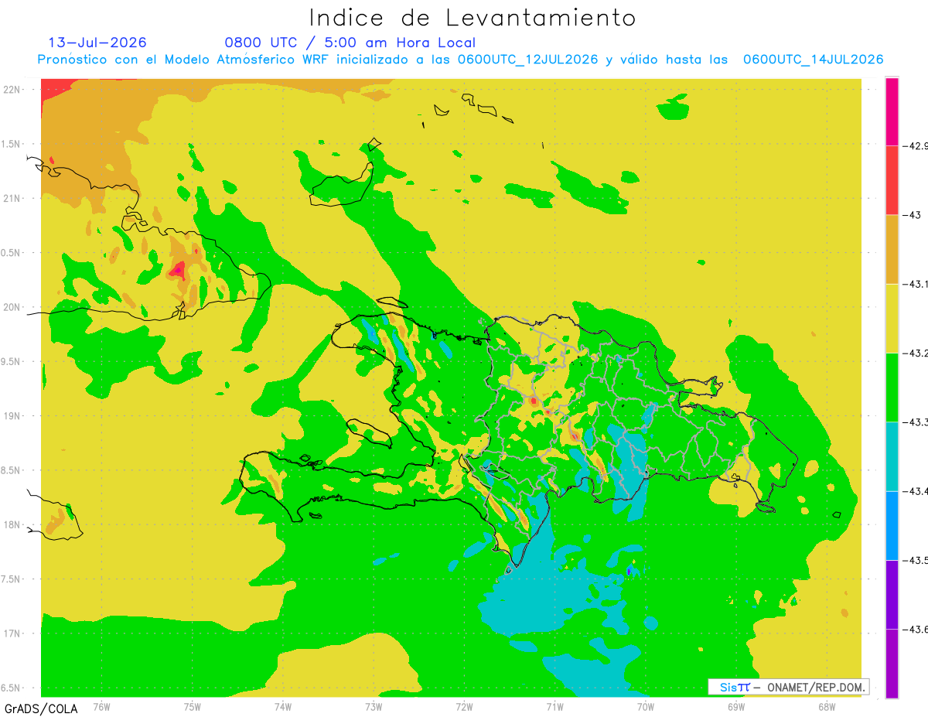Click the '-43.1' legend value
Screen dimensions: 928x717
[x=916, y=284]
